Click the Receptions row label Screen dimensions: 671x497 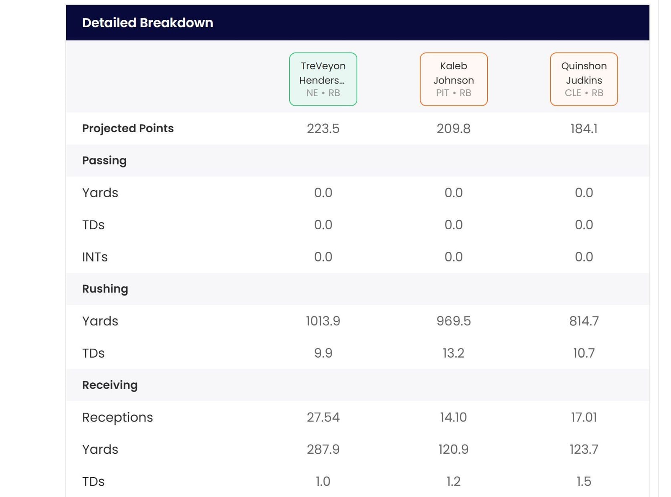coord(117,417)
